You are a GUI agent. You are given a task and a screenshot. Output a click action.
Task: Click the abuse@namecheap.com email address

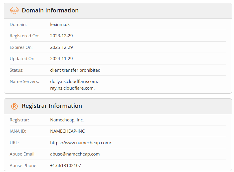[x=75, y=154]
